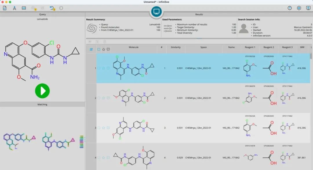Screen dimensions: 313x170
Task: Star result row 4 as favorite
Action: 103,158
